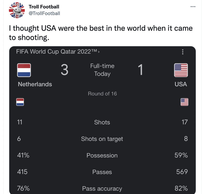The width and height of the screenshot is (202, 194).
Task: Click the Full-time Today header
Action: pos(102,70)
